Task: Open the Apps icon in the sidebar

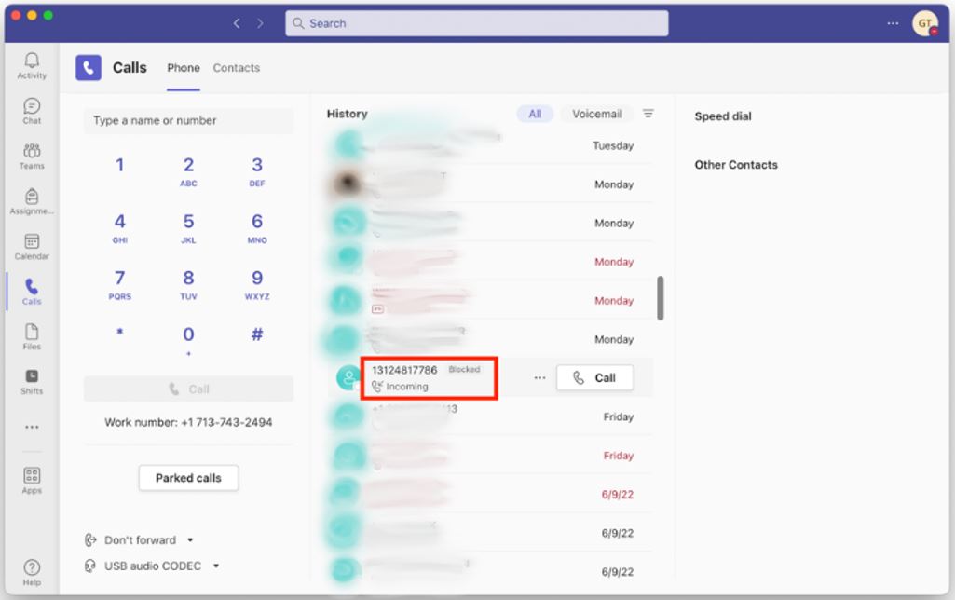Action: (31, 472)
